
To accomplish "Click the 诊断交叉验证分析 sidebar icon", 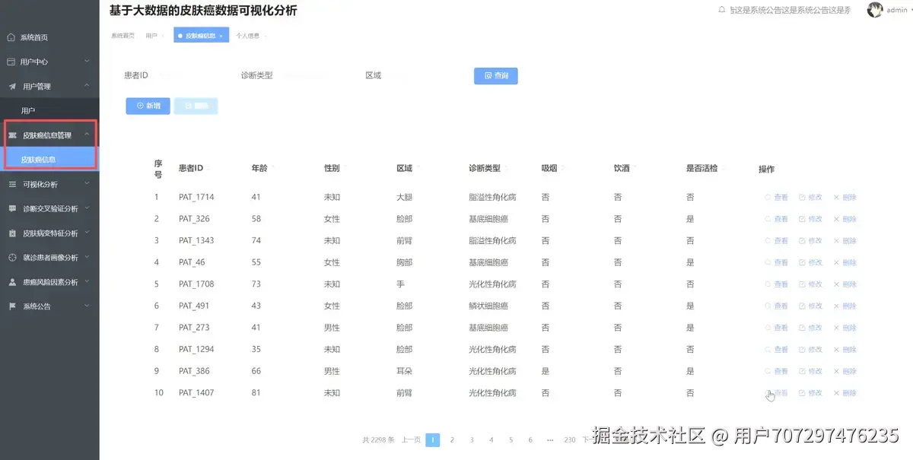I will pos(11,208).
